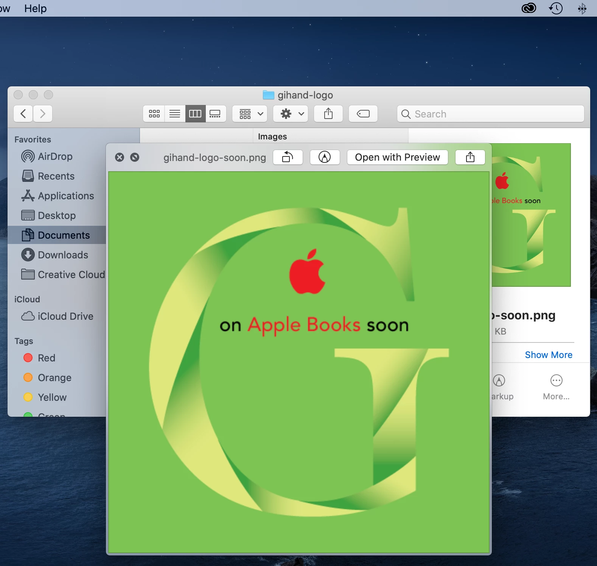Click the Show More link
597x566 pixels.
pyautogui.click(x=549, y=355)
